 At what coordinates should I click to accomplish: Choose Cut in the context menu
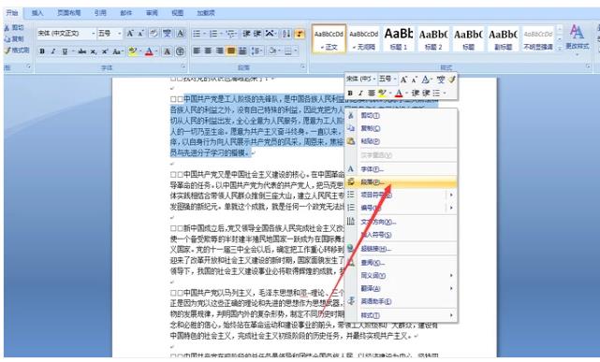pyautogui.click(x=401, y=115)
